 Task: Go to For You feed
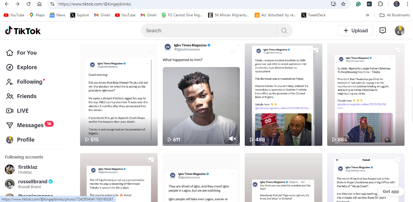22,53
